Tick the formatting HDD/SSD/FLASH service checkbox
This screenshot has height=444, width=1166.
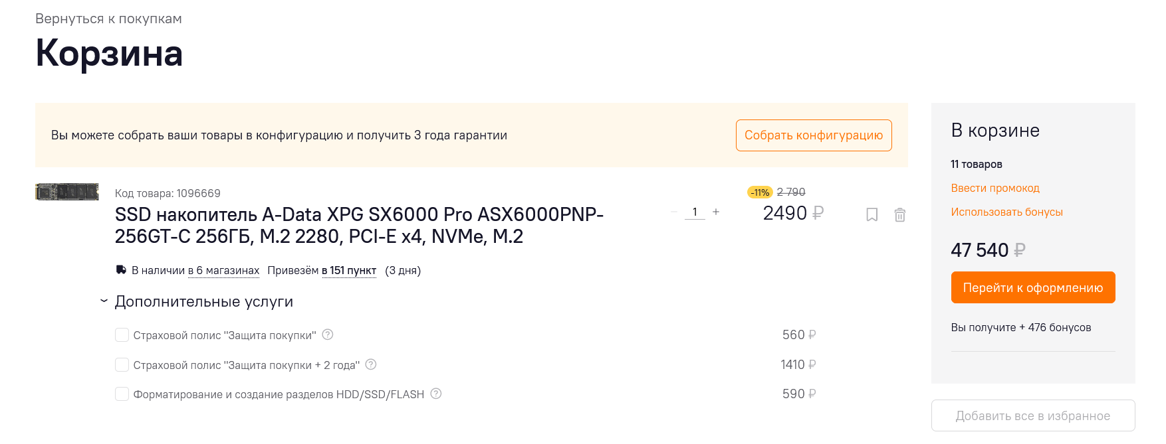pos(122,394)
